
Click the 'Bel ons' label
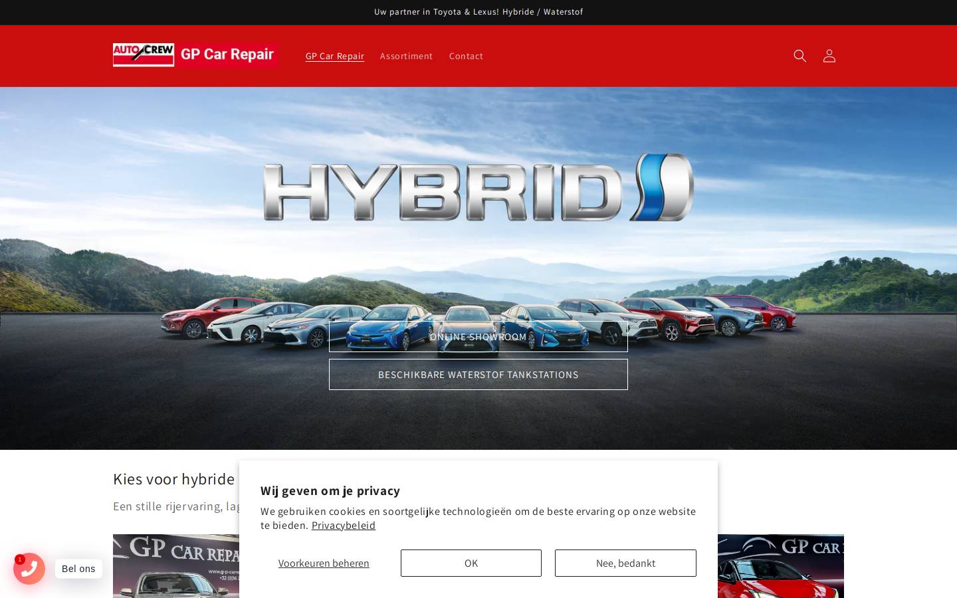point(78,569)
